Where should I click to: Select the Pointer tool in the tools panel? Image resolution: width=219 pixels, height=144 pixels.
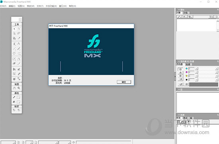pos(14,29)
